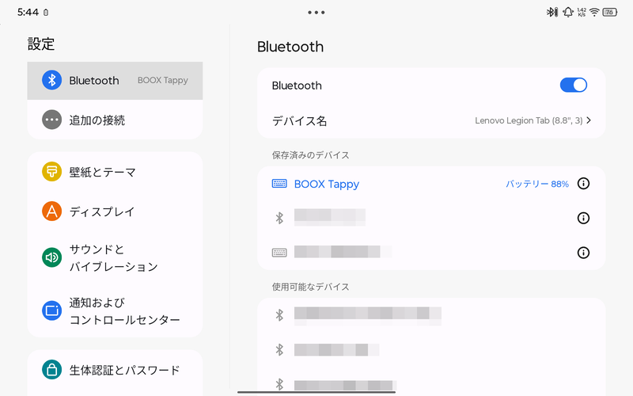The width and height of the screenshot is (633, 396).
Task: Select the BOOX Tappy saved device
Action: 431,184
